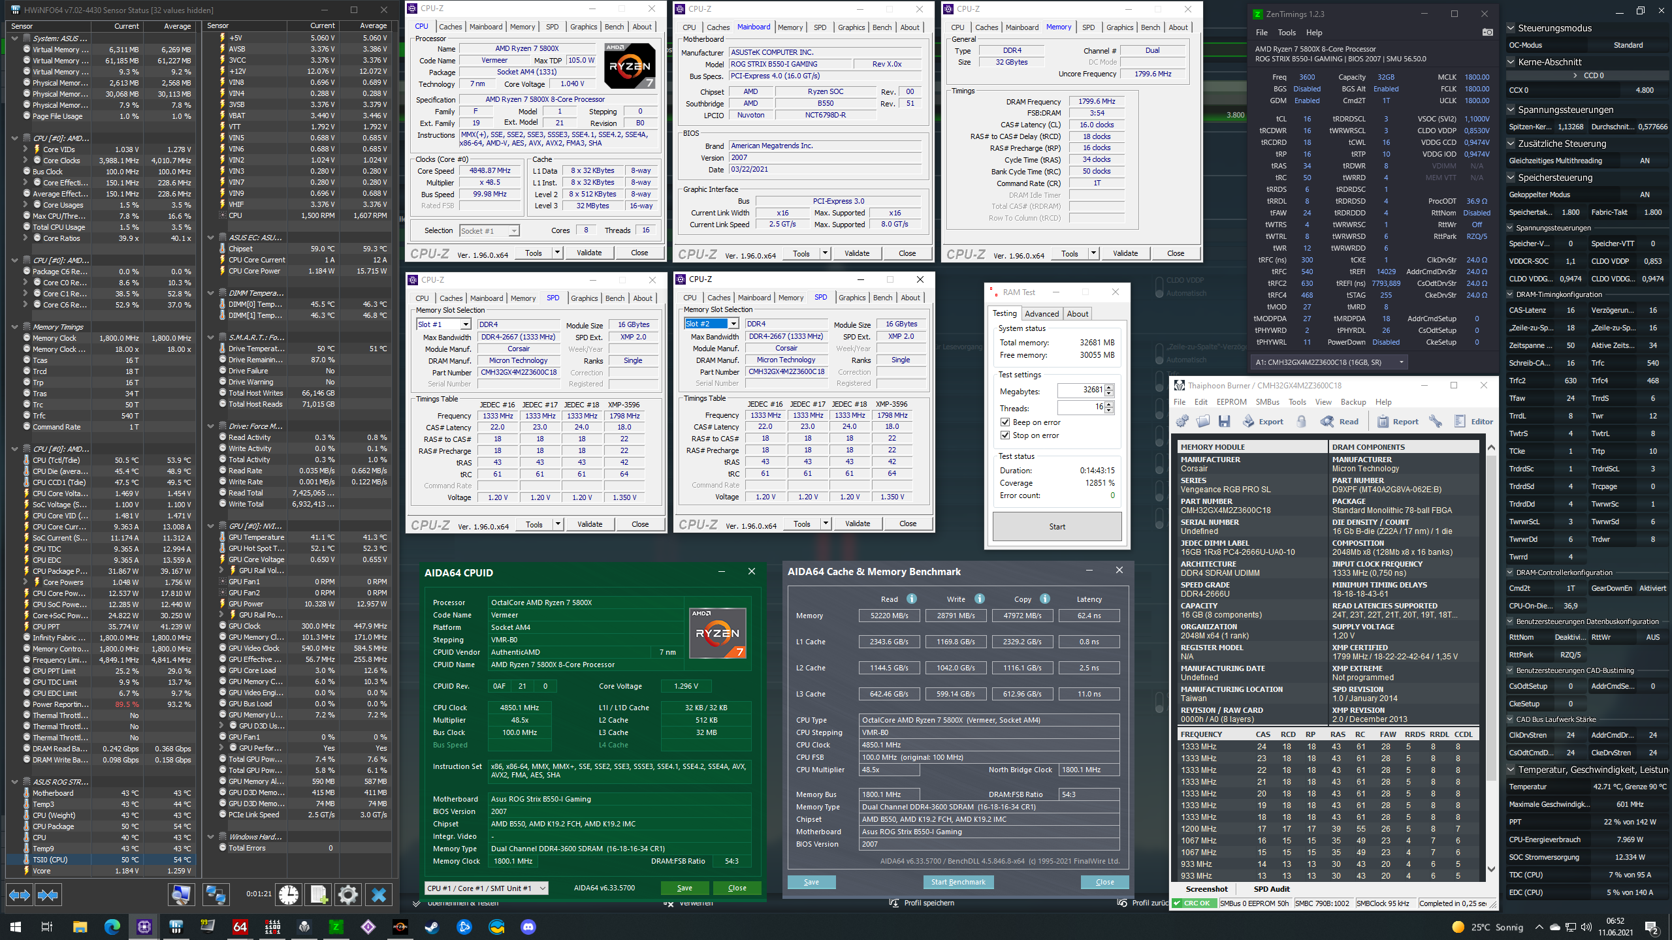Click AIDA64 benchmark Write info icon

click(980, 599)
